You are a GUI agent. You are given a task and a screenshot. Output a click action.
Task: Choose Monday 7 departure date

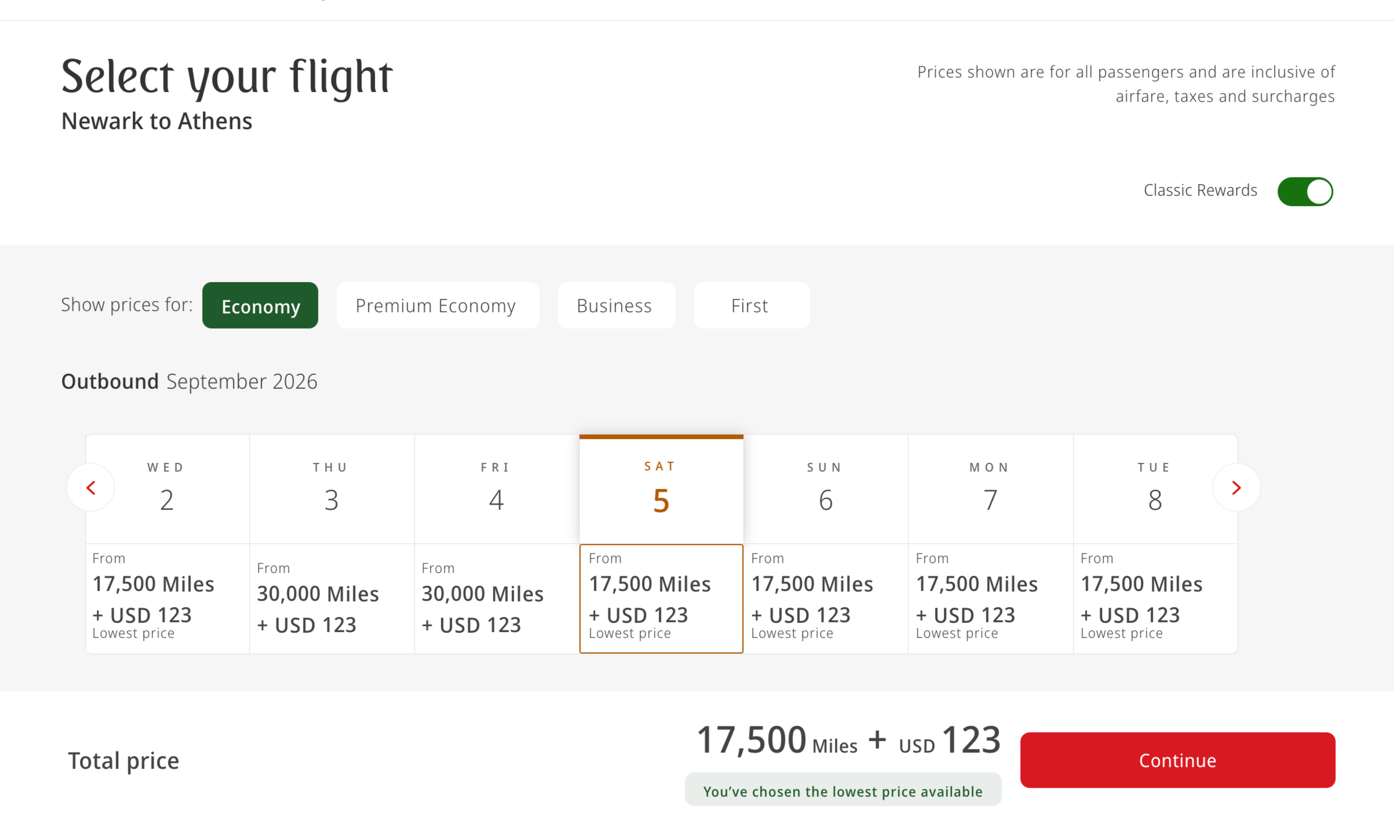click(x=990, y=488)
